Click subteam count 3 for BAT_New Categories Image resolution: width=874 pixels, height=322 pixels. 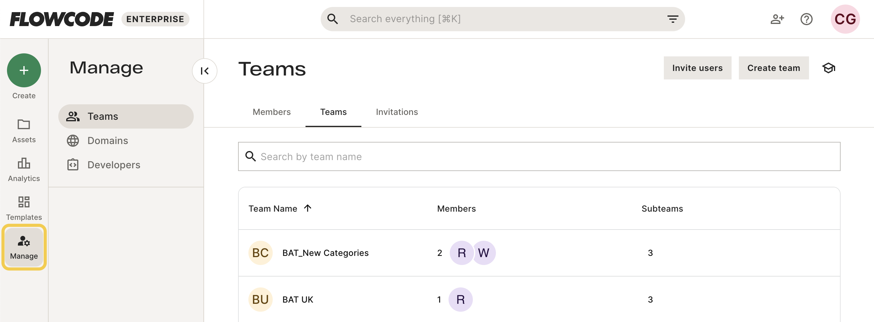(650, 253)
